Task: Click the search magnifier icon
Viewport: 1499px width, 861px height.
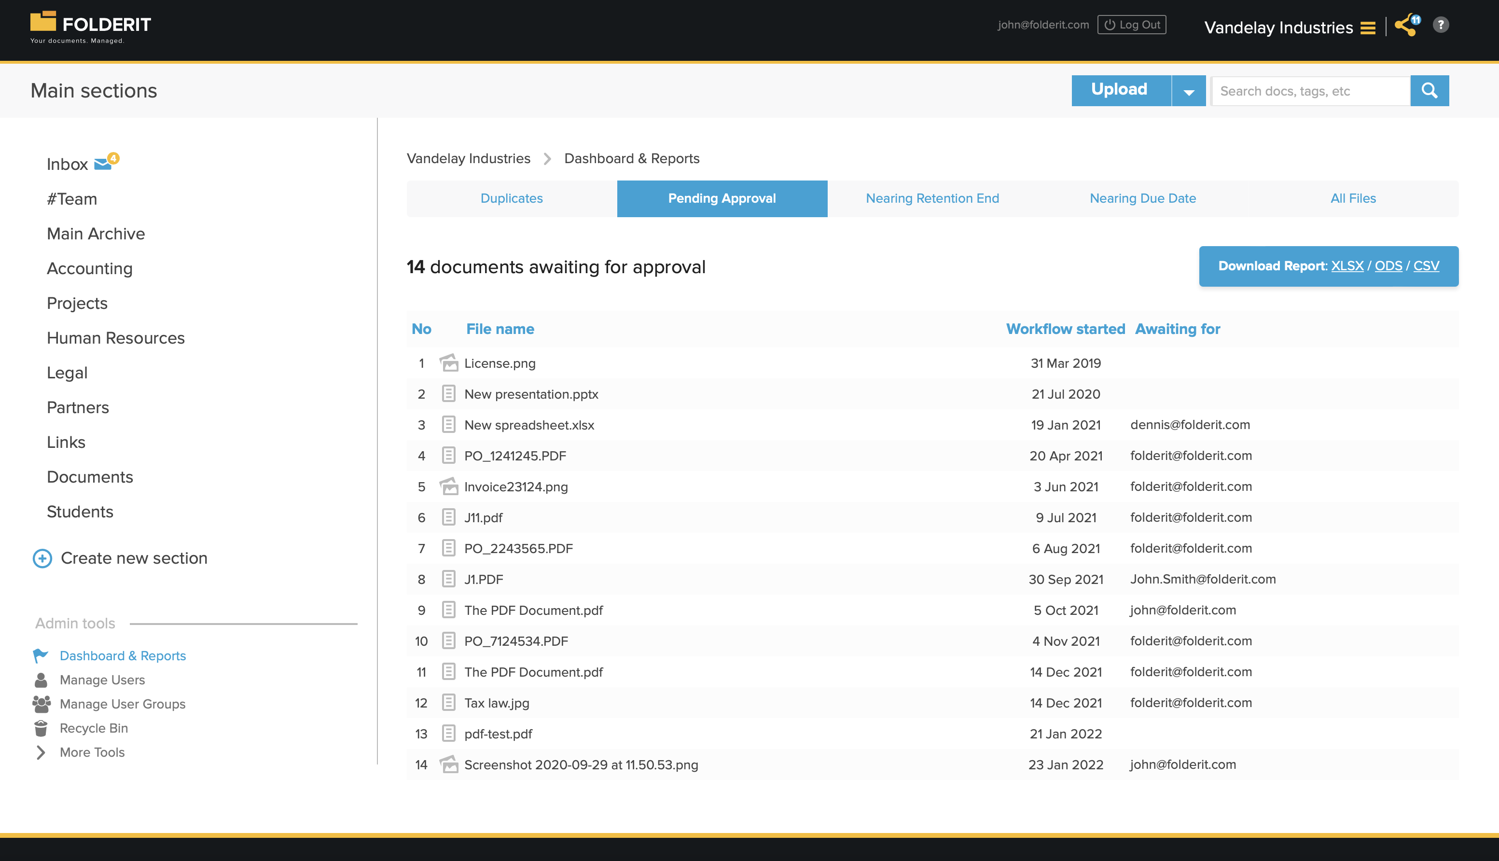Action: pos(1429,90)
